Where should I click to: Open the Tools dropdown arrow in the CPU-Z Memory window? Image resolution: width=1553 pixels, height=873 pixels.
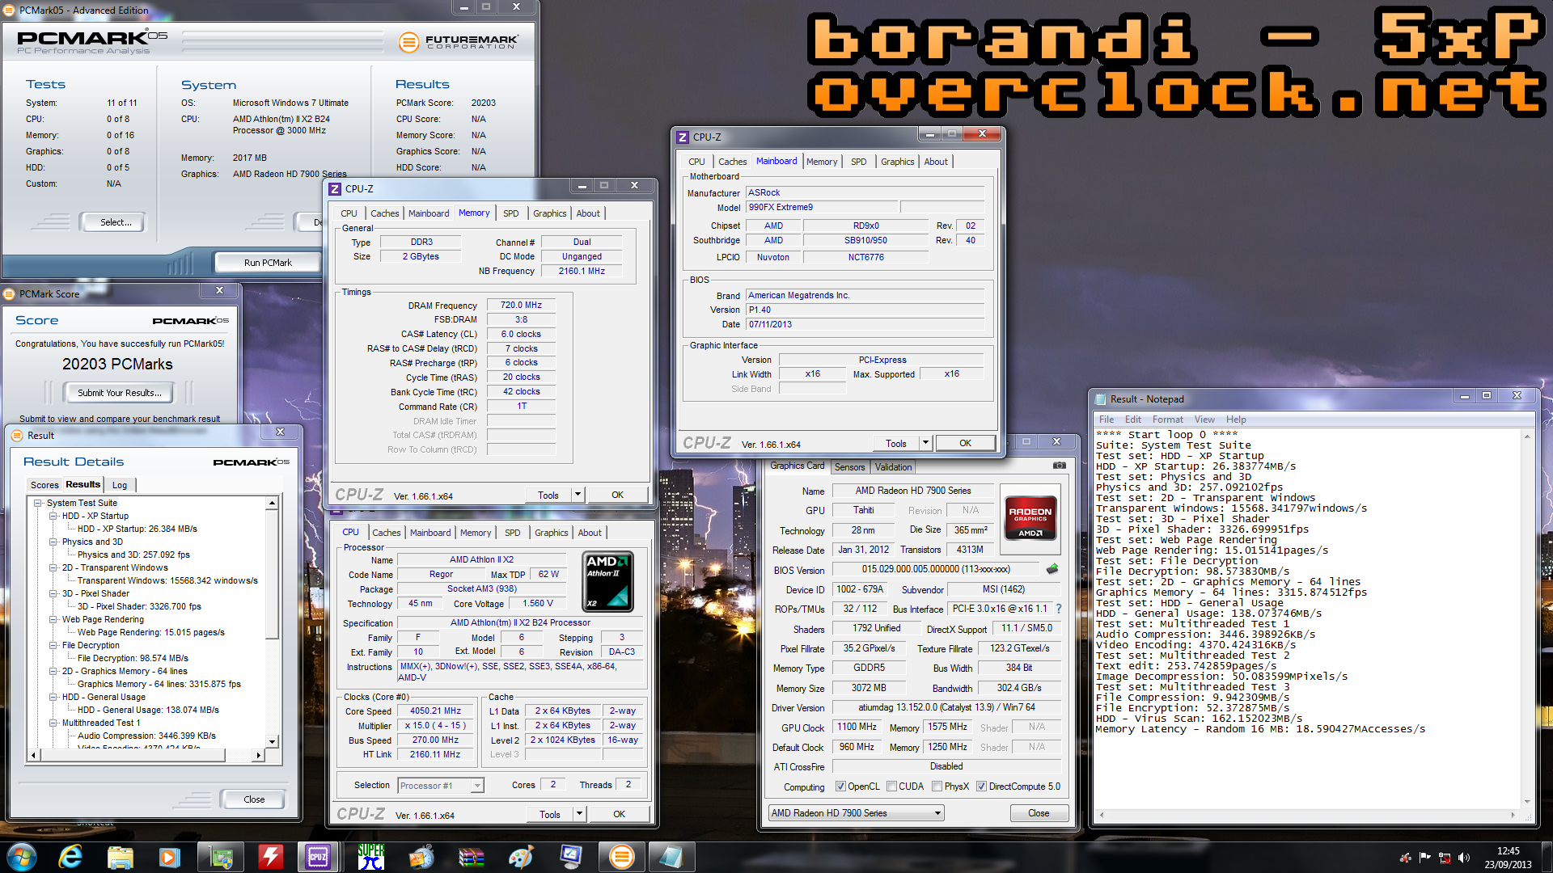(578, 495)
